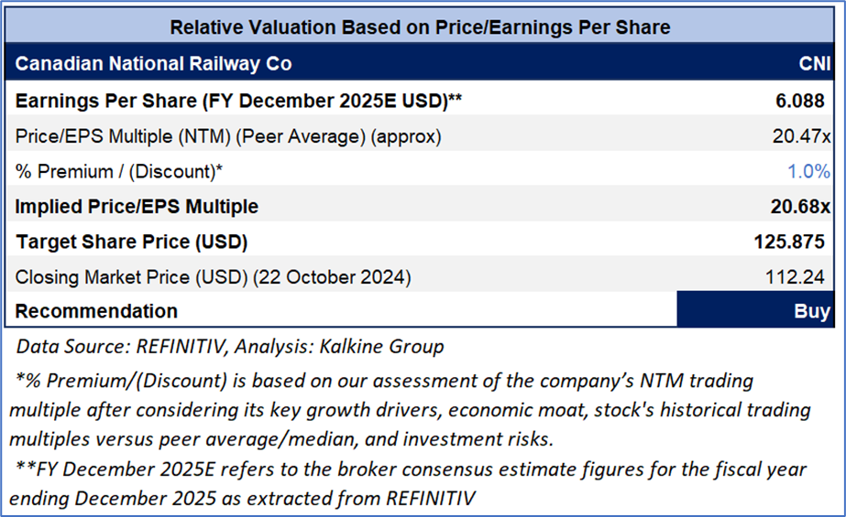Select the Closing Market Price row label

[214, 276]
